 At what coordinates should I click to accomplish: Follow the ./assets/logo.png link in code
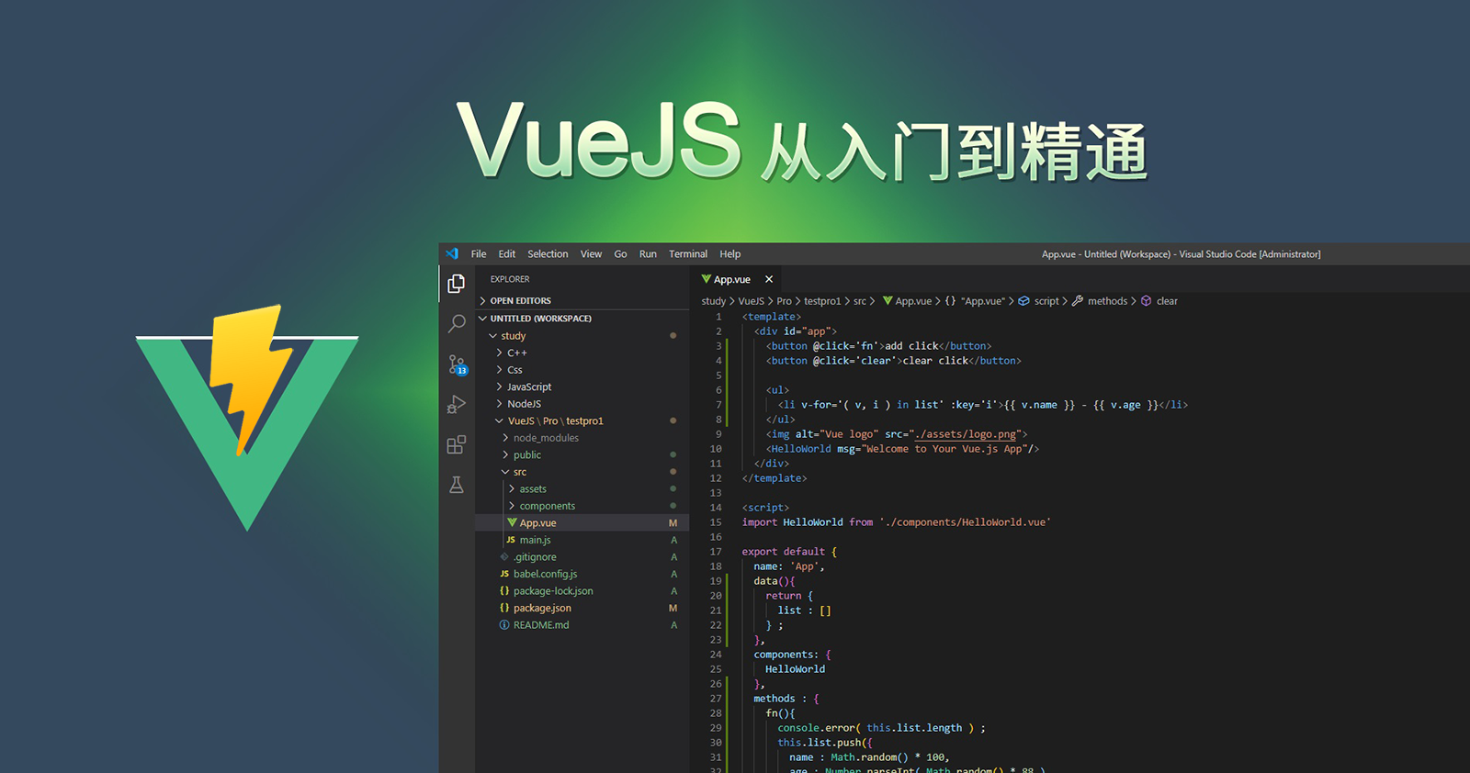(x=966, y=434)
